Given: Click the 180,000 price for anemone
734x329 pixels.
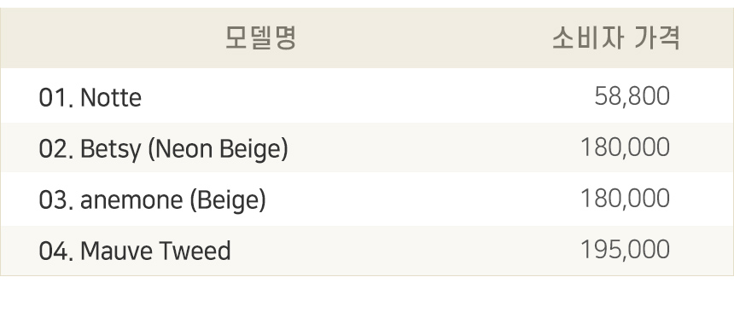Looking at the screenshot, I should pyautogui.click(x=625, y=199).
